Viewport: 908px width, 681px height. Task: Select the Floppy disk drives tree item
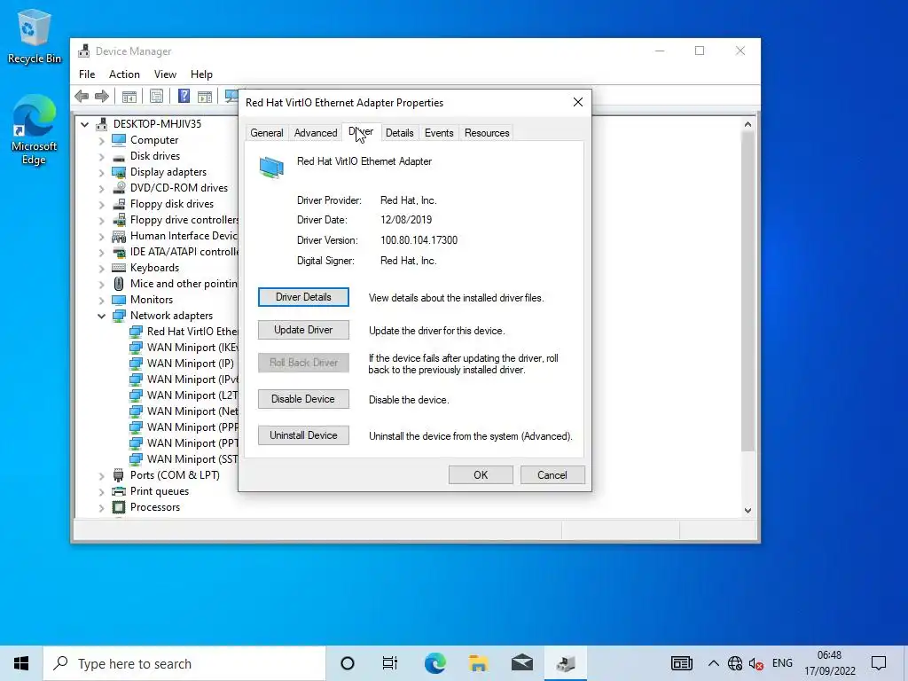[x=163, y=204]
